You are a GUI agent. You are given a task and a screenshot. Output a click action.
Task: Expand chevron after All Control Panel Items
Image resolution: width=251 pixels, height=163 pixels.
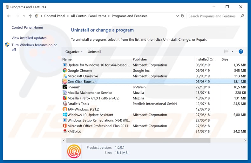(x=109, y=16)
